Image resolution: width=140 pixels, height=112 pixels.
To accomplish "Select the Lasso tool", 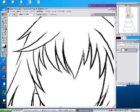I will [x=3, y=19].
